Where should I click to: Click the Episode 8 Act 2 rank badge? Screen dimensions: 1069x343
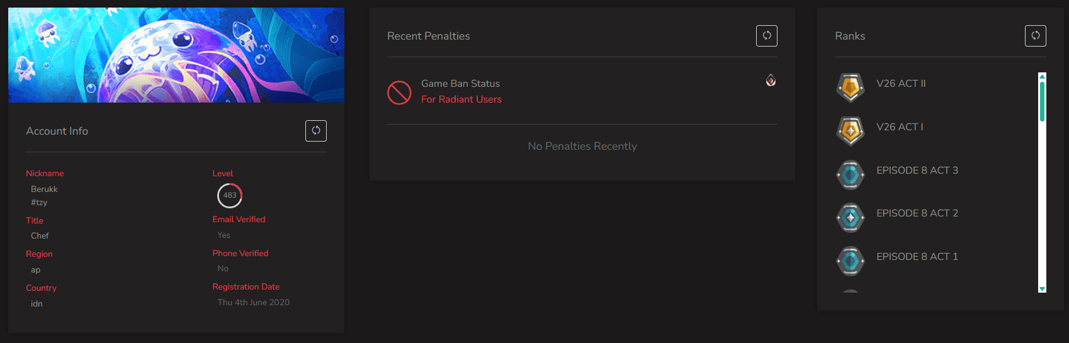pyautogui.click(x=851, y=218)
